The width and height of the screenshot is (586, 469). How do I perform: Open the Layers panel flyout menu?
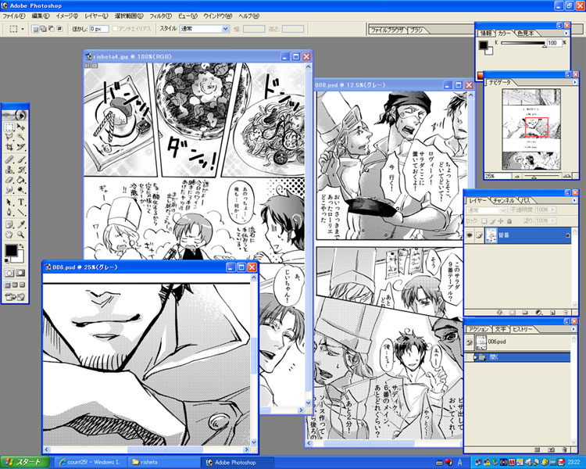pos(574,200)
